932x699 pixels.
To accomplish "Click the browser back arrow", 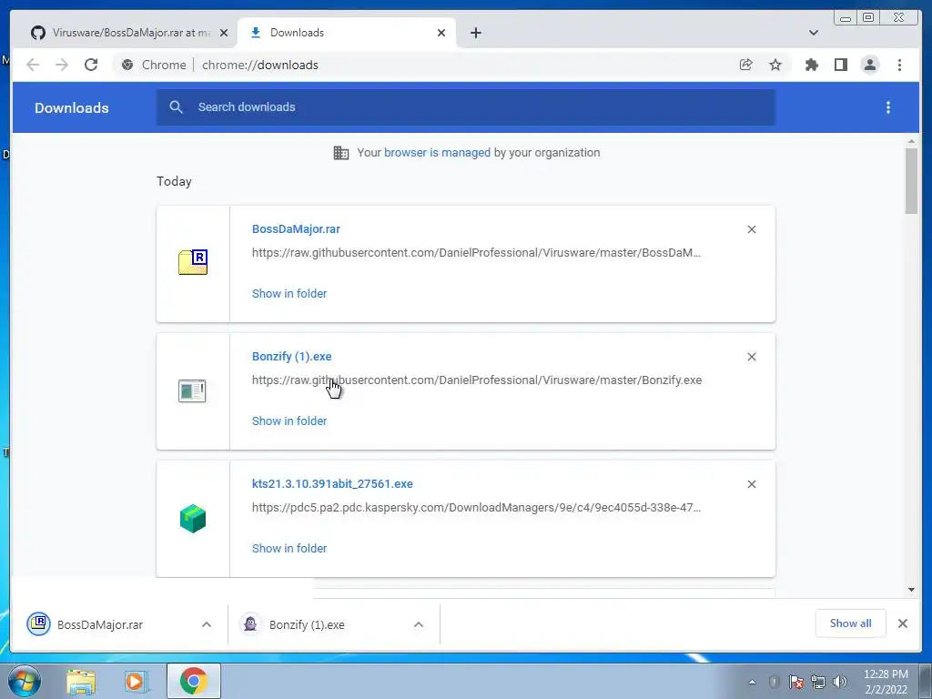I will pyautogui.click(x=33, y=65).
